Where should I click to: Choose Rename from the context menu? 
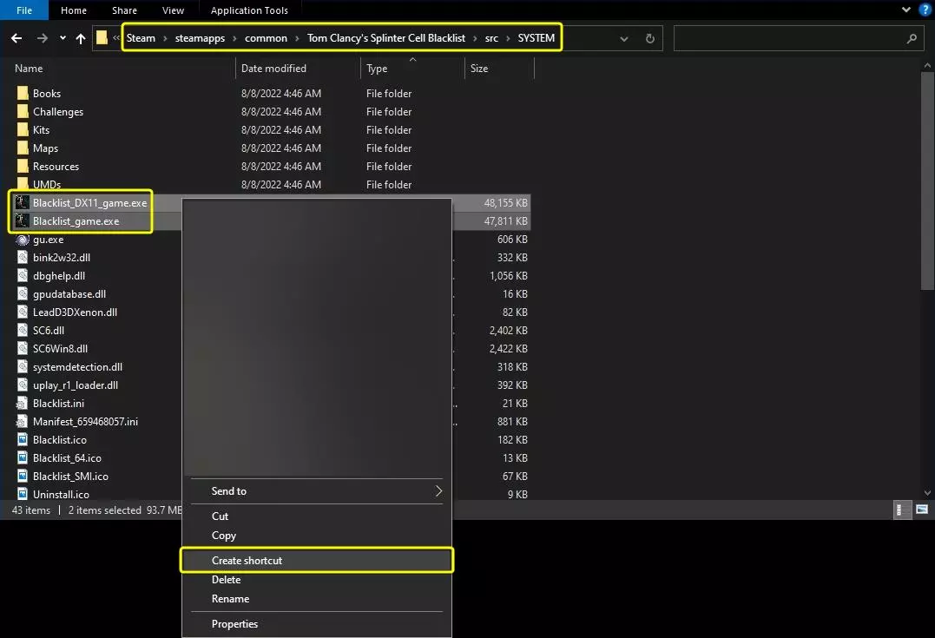coord(317,599)
